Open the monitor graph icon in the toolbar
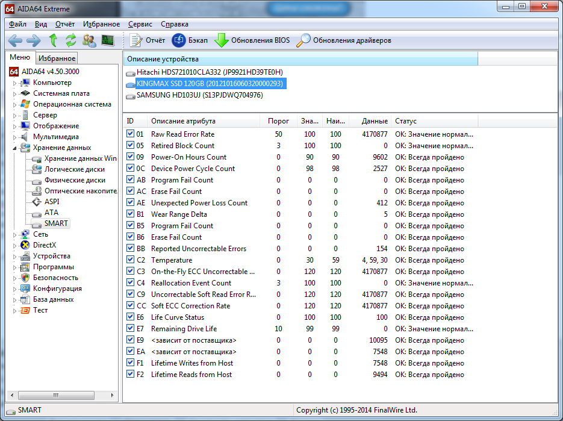 pyautogui.click(x=108, y=40)
